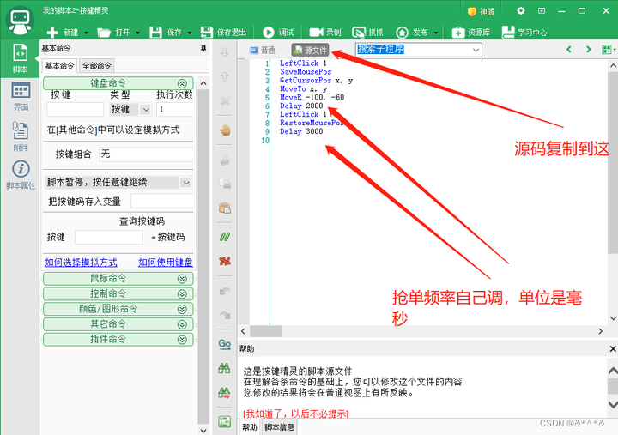The height and width of the screenshot is (435, 618).
Task: Select 脚本 in left sidebar
Action: pyautogui.click(x=20, y=58)
